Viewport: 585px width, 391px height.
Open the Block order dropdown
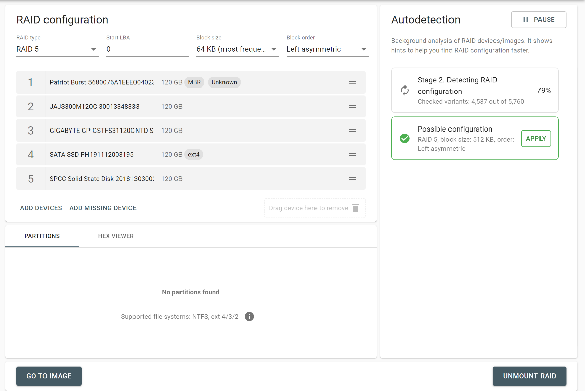(x=328, y=49)
